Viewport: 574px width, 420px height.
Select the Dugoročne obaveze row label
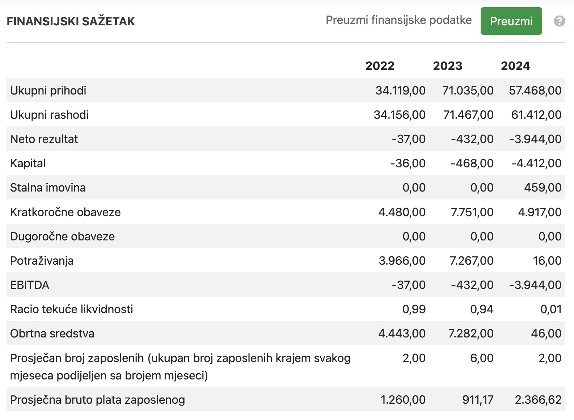click(62, 236)
